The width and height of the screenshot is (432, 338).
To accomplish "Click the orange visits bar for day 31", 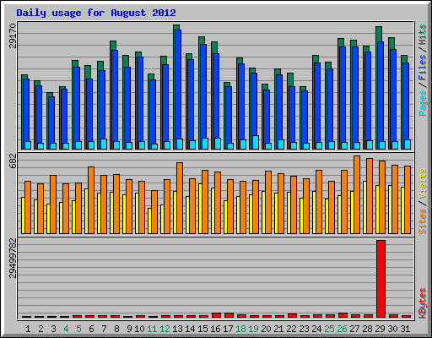I will point(408,199).
